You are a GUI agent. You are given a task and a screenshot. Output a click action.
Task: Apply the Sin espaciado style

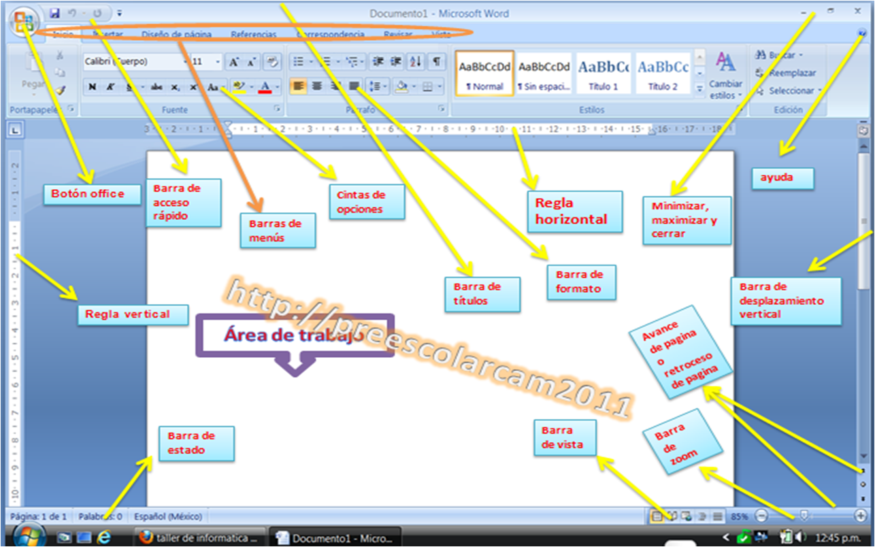tap(544, 73)
